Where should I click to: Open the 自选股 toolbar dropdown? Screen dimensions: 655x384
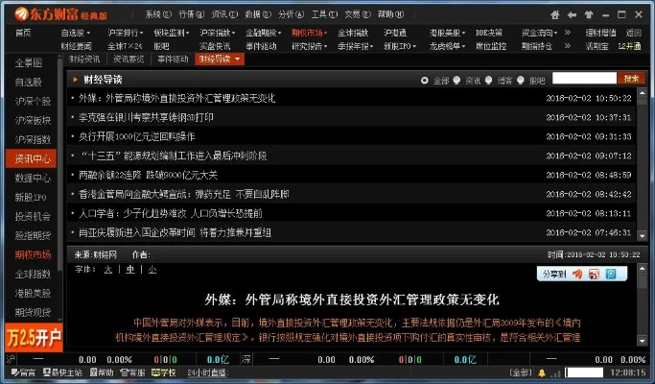79,33
